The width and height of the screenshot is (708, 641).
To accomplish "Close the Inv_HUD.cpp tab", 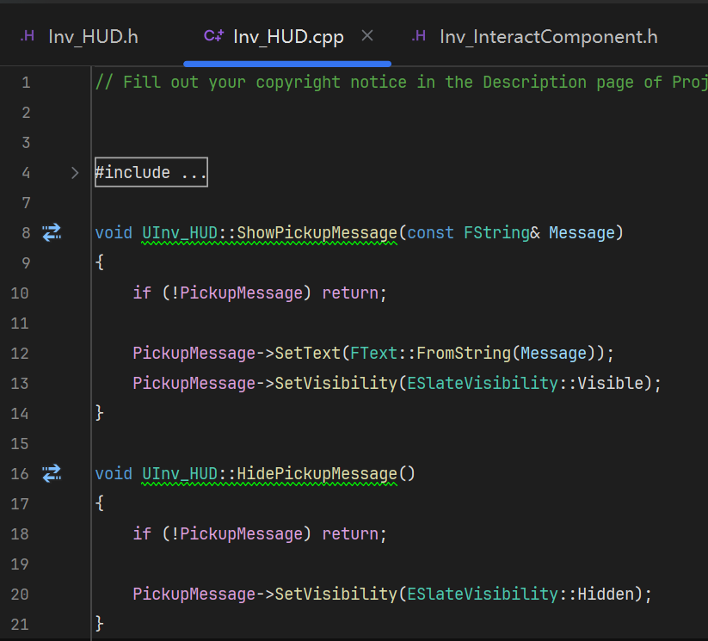I will pos(367,35).
